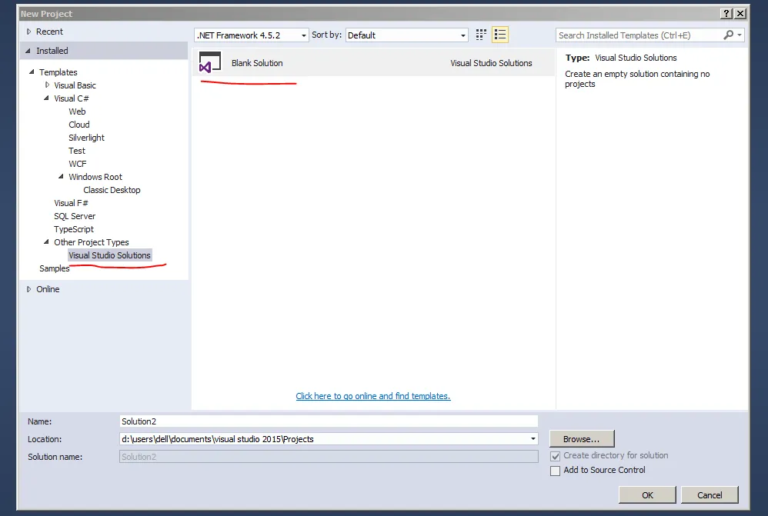Select the Silverlight template category

point(86,138)
